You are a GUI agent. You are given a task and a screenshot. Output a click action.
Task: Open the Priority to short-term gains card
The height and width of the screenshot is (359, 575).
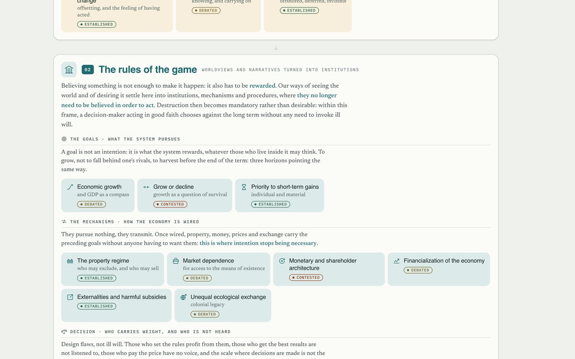(x=280, y=195)
